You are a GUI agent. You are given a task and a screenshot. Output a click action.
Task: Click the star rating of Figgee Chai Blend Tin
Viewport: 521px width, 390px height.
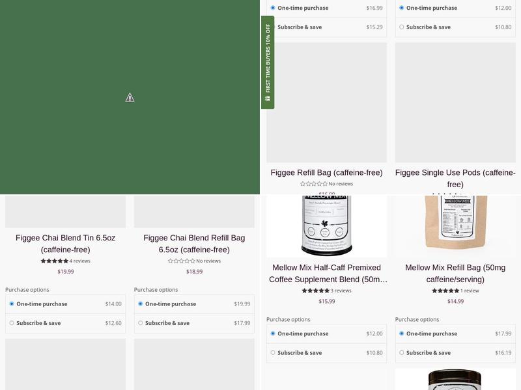tap(55, 261)
